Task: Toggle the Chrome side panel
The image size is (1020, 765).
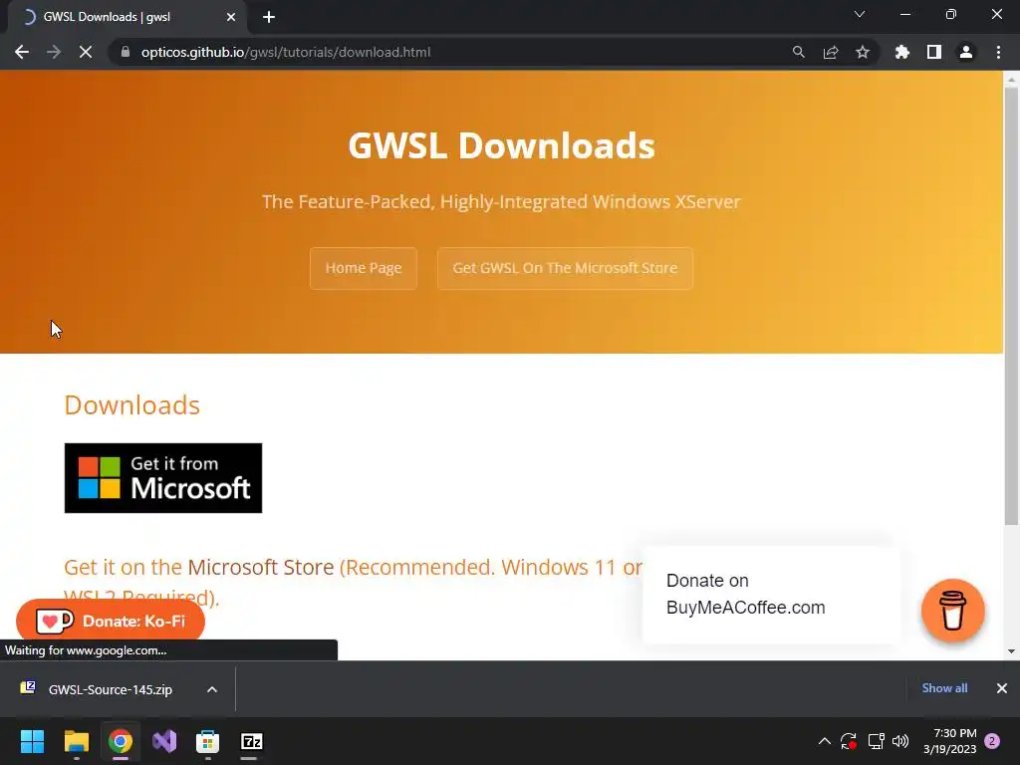Action: (934, 52)
